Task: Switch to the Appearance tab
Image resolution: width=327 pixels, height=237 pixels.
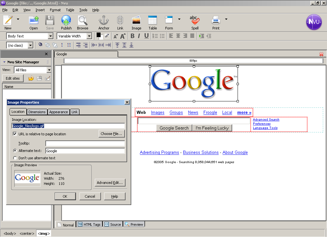Action: coord(58,112)
